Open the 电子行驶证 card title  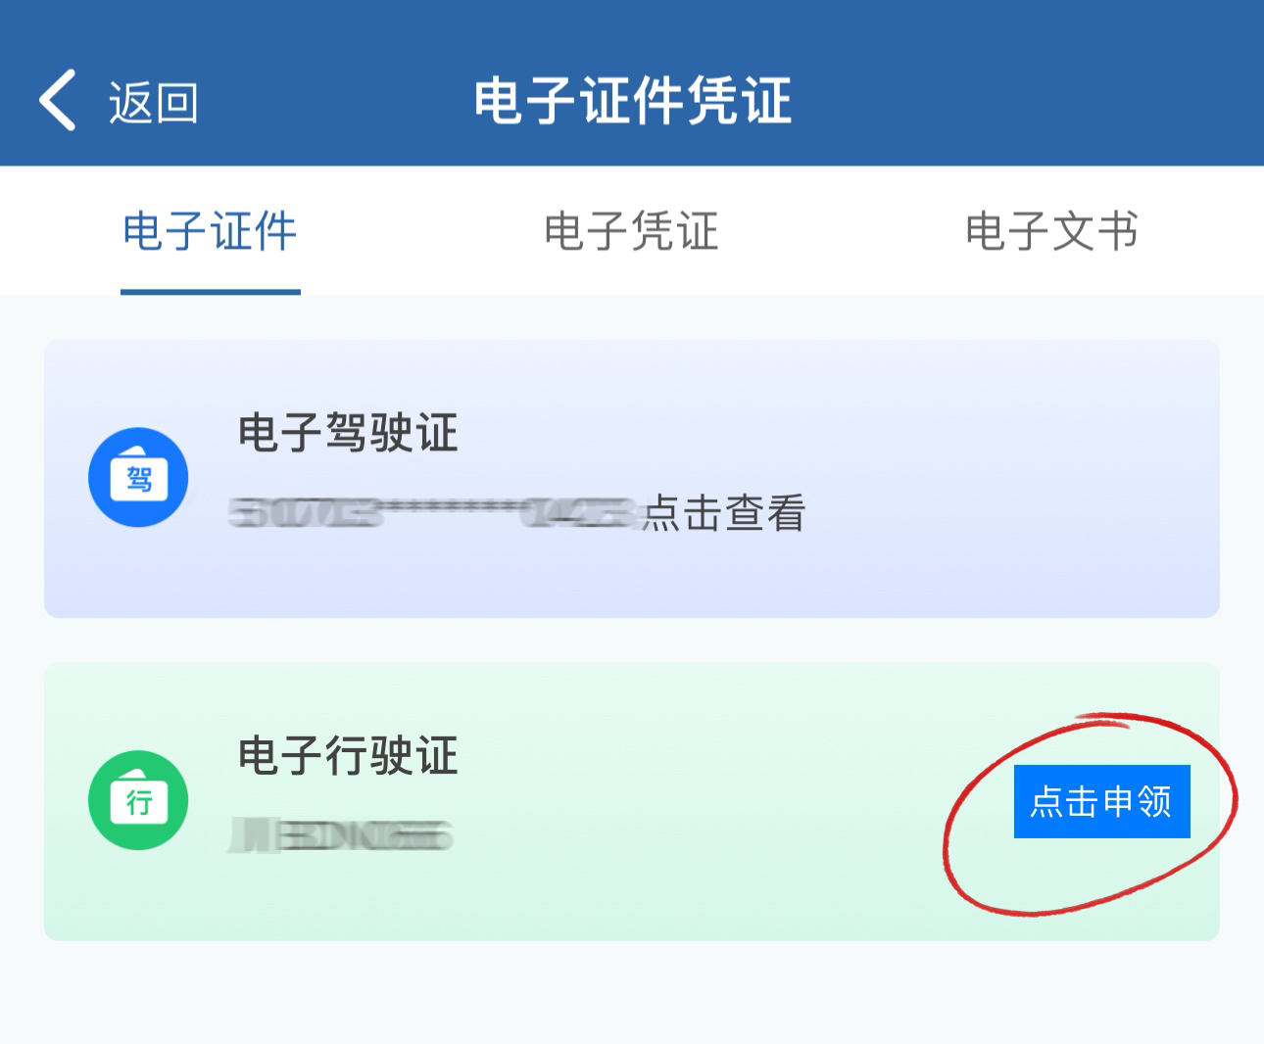tap(348, 756)
